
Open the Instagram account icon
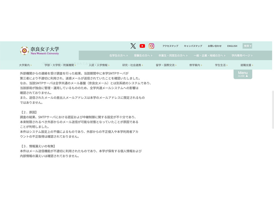(x=151, y=46)
